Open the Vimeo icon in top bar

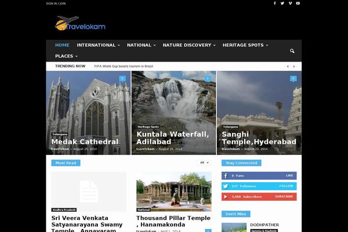pos(290,3)
